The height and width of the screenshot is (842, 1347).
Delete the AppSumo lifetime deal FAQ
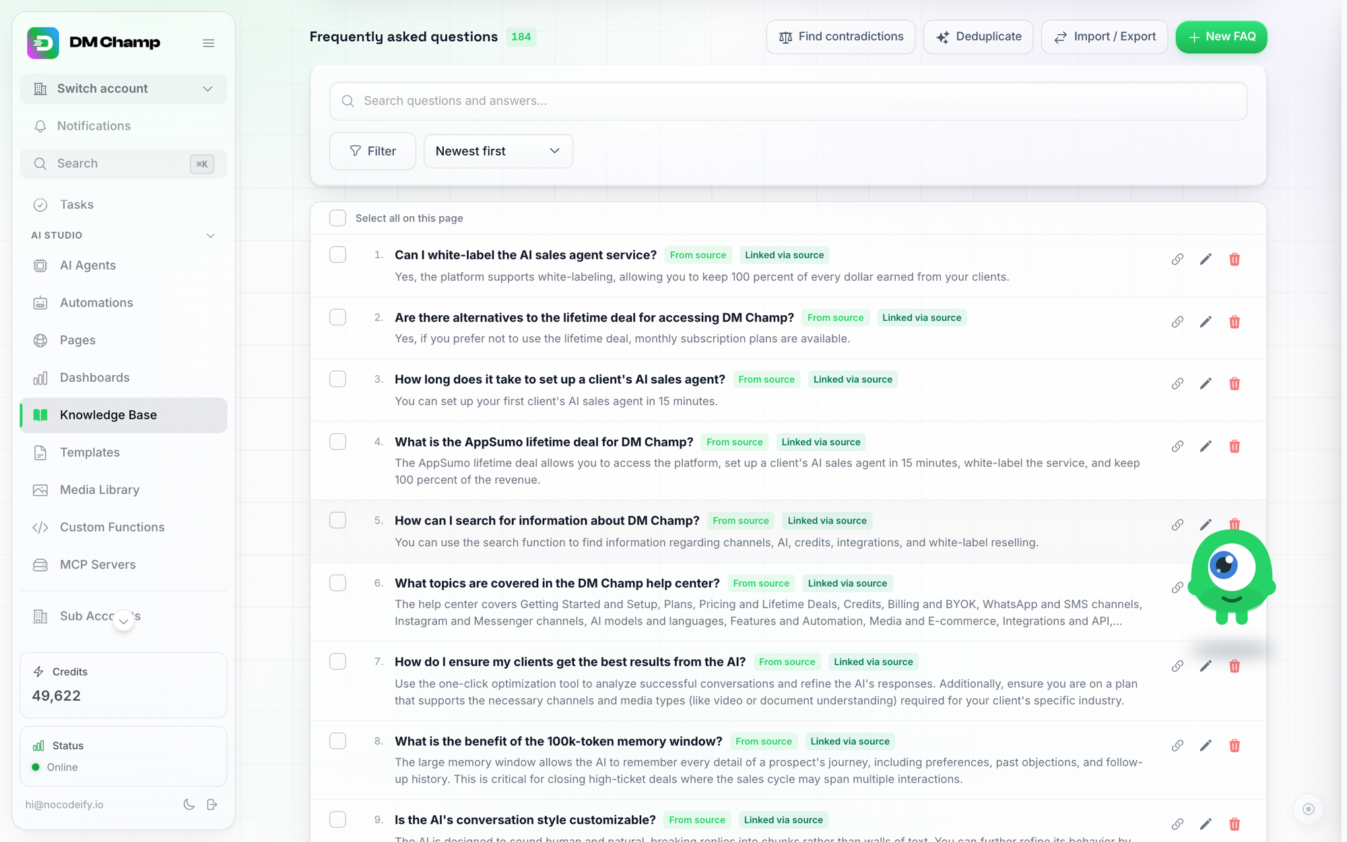[1235, 447]
